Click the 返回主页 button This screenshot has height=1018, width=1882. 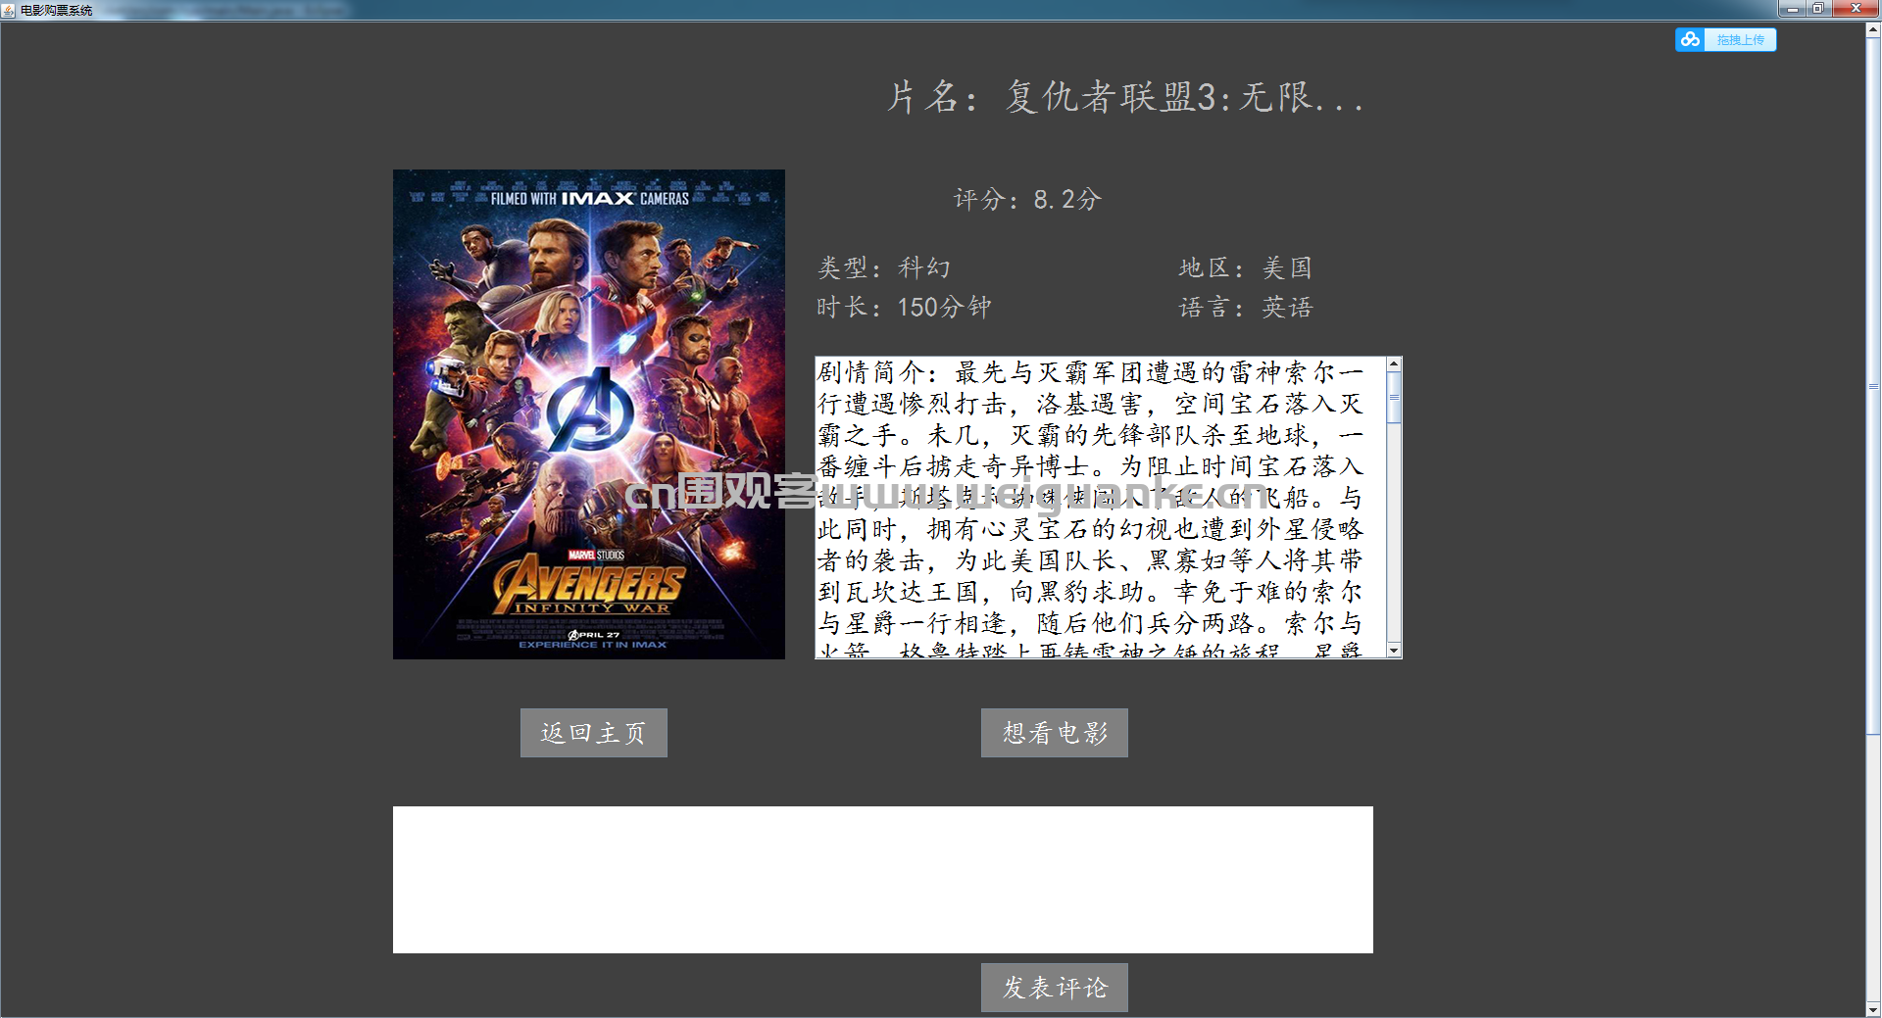point(593,733)
